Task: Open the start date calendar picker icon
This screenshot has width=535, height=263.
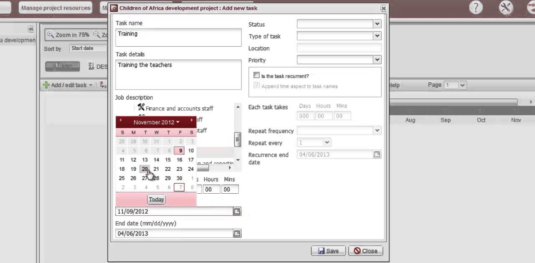Action: [237, 212]
